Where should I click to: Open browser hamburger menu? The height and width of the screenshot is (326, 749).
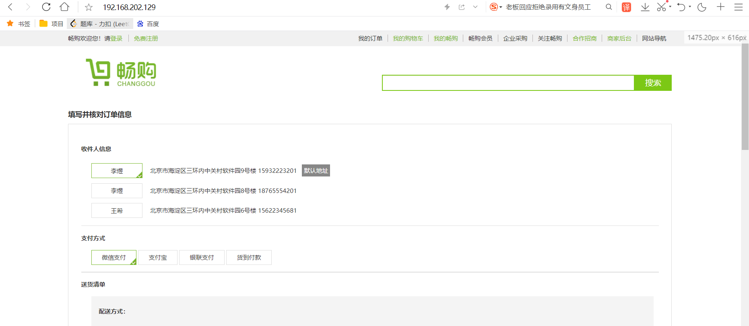(739, 7)
